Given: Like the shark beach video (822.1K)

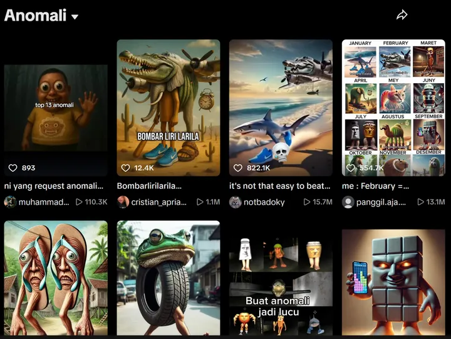Looking at the screenshot, I should pos(238,168).
